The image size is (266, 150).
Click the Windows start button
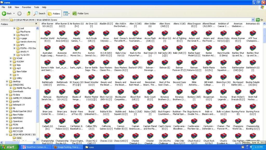[9, 147]
